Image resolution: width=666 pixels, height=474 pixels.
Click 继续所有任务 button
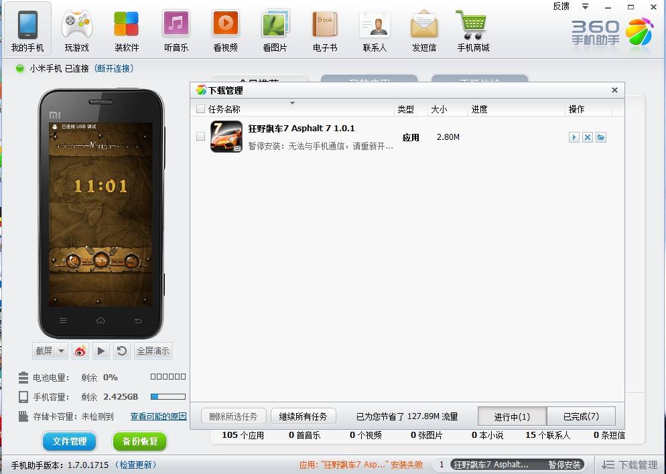(x=303, y=416)
